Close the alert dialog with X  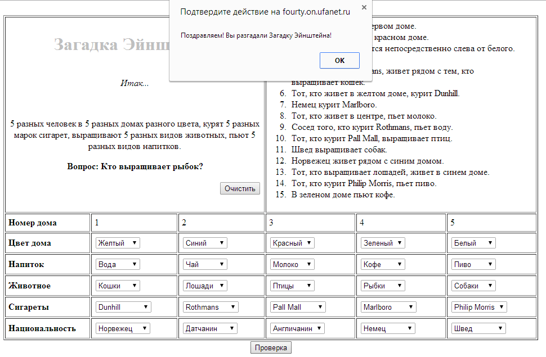click(x=364, y=8)
